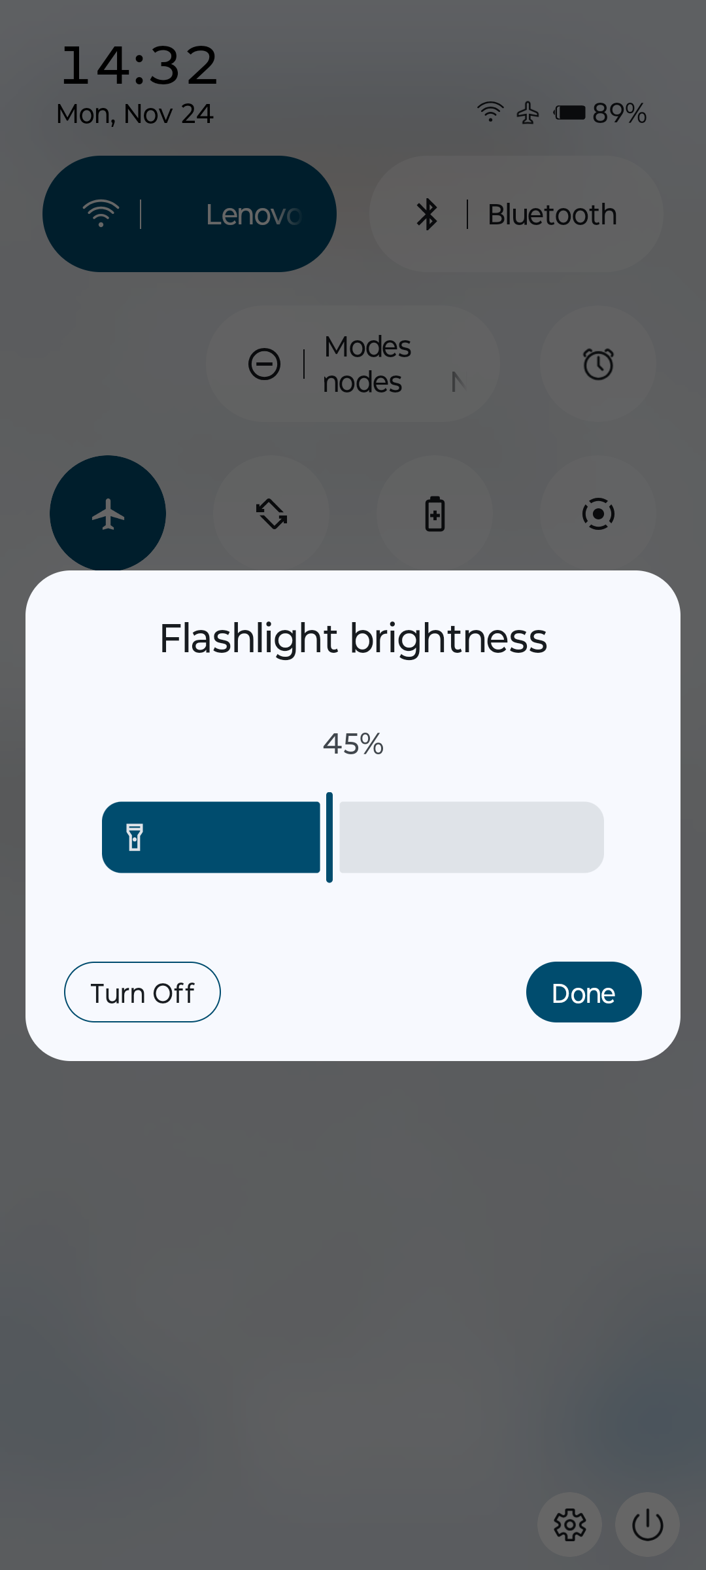Tap the alarm clock tile
706x1570 pixels.
click(598, 364)
